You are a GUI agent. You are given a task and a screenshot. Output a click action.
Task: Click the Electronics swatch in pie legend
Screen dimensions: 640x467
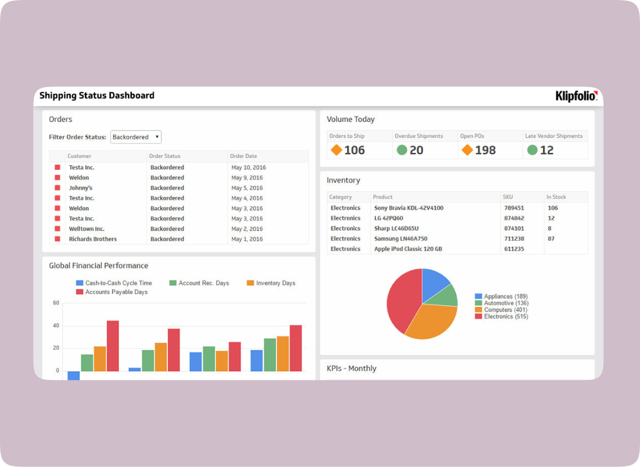(478, 317)
